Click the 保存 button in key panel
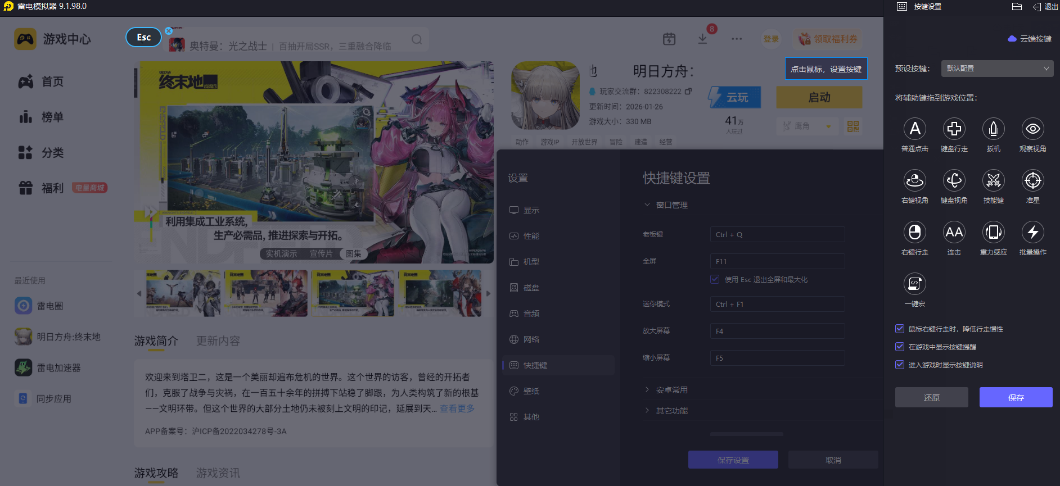Viewport: 1060px width, 486px height. [x=1016, y=397]
